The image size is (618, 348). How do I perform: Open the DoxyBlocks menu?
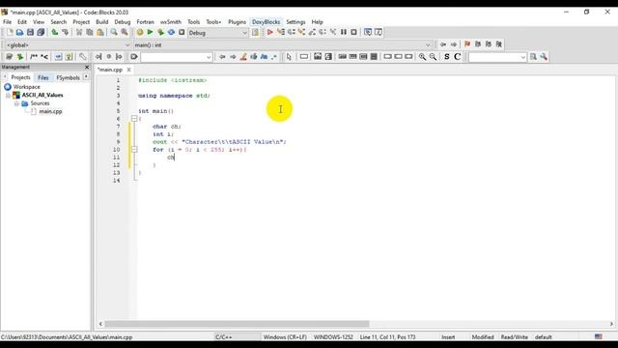[267, 22]
